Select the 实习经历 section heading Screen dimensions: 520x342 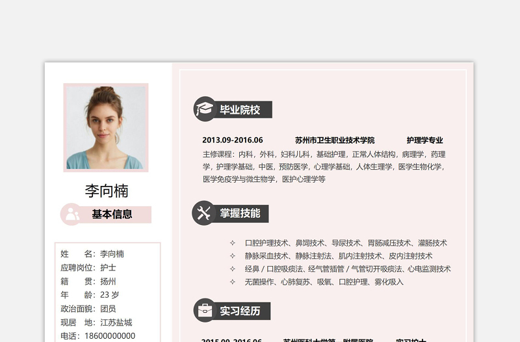(240, 311)
